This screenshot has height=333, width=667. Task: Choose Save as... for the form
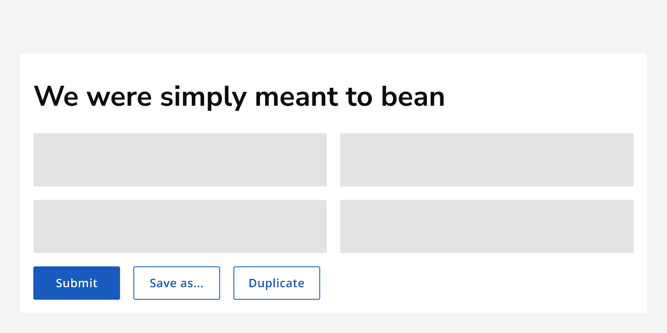point(176,283)
